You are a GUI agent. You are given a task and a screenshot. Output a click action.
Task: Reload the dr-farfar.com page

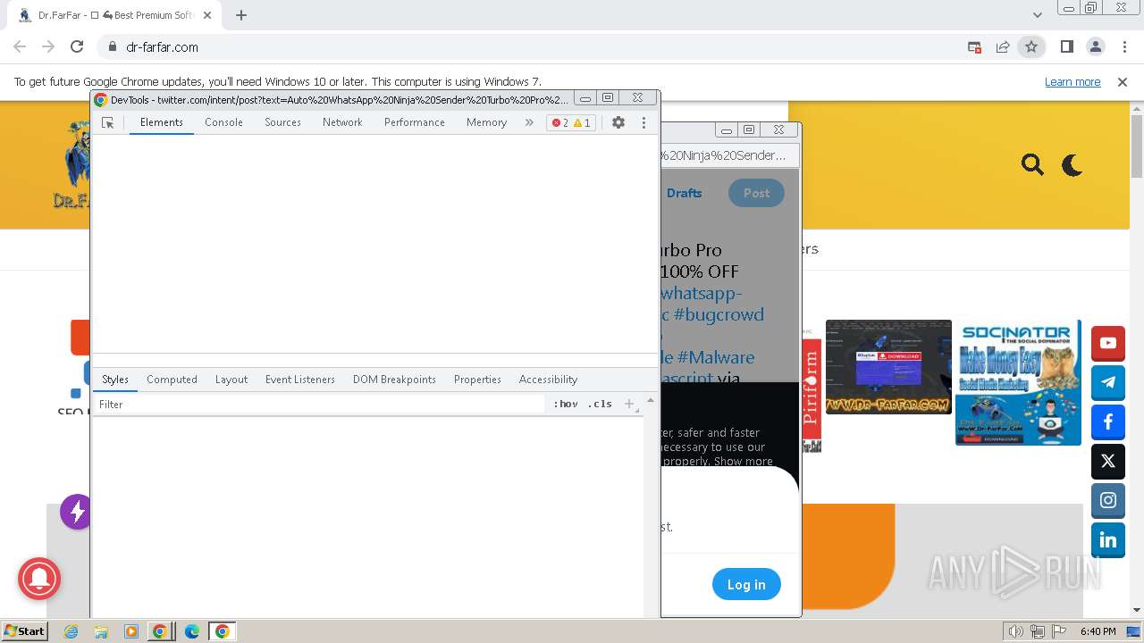coord(77,47)
